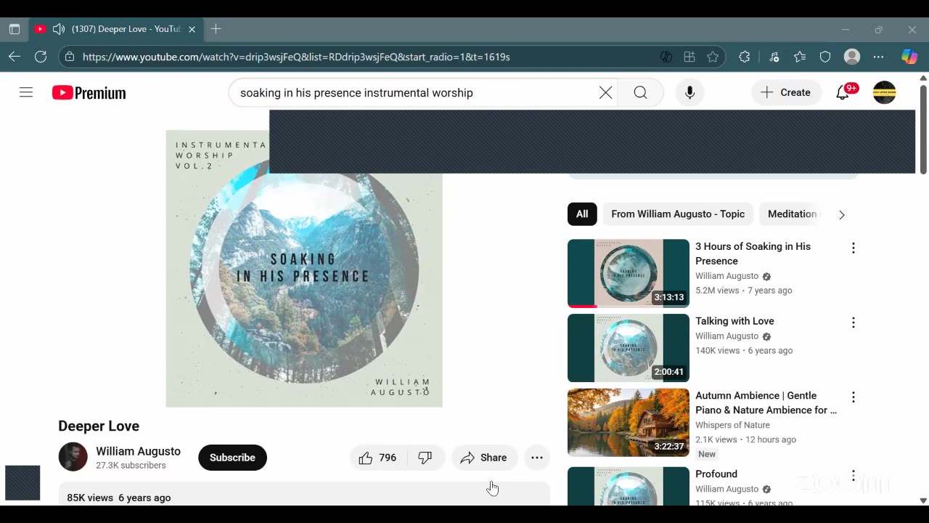Open the Whispers of Nature channel
This screenshot has height=523, width=929.
(x=732, y=425)
